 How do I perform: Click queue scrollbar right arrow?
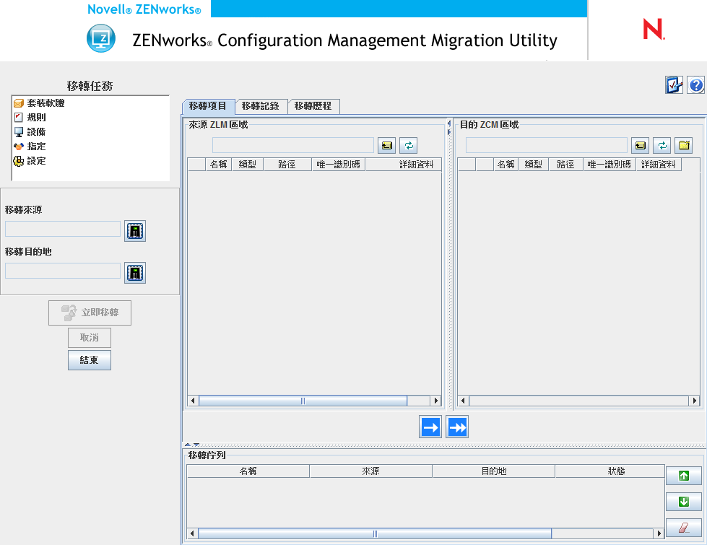click(x=659, y=533)
